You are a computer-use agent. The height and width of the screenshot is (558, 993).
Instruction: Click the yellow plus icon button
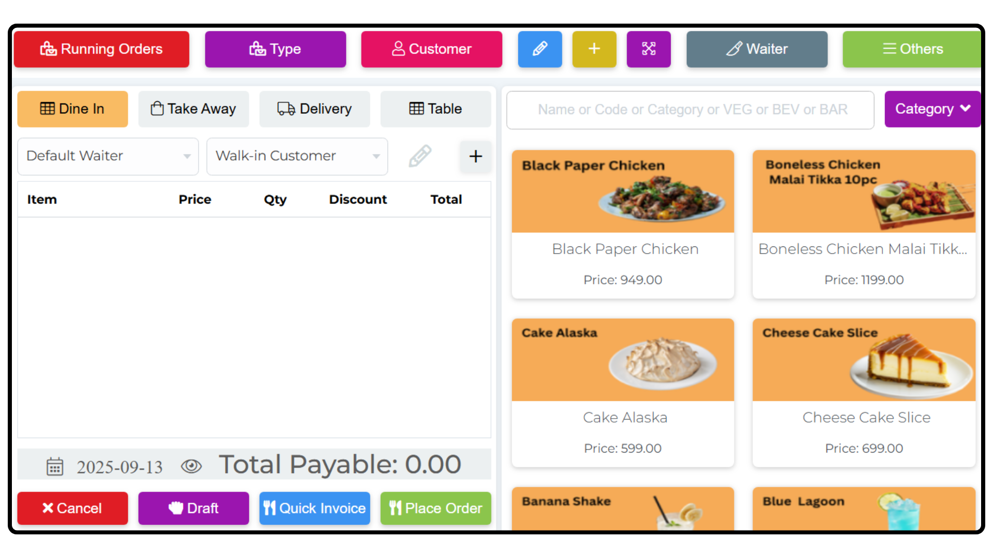click(x=594, y=49)
